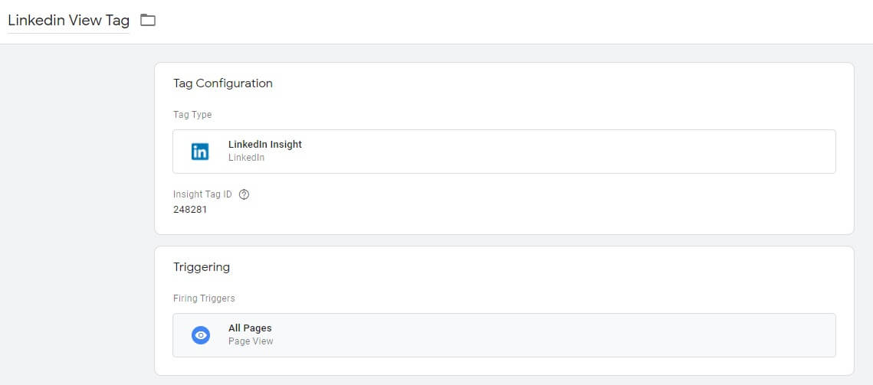Image resolution: width=873 pixels, height=385 pixels.
Task: Click the Tag Type label
Action: coord(192,115)
